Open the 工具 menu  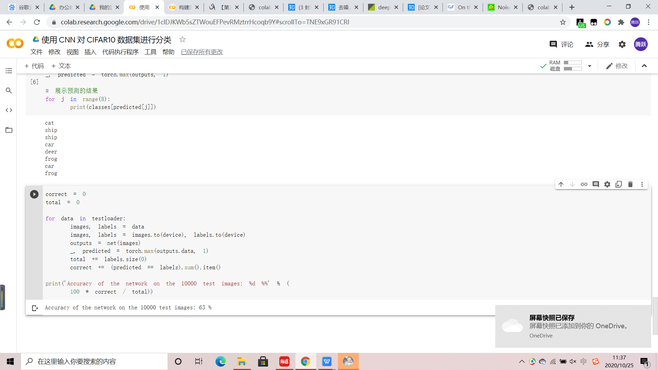pos(150,52)
